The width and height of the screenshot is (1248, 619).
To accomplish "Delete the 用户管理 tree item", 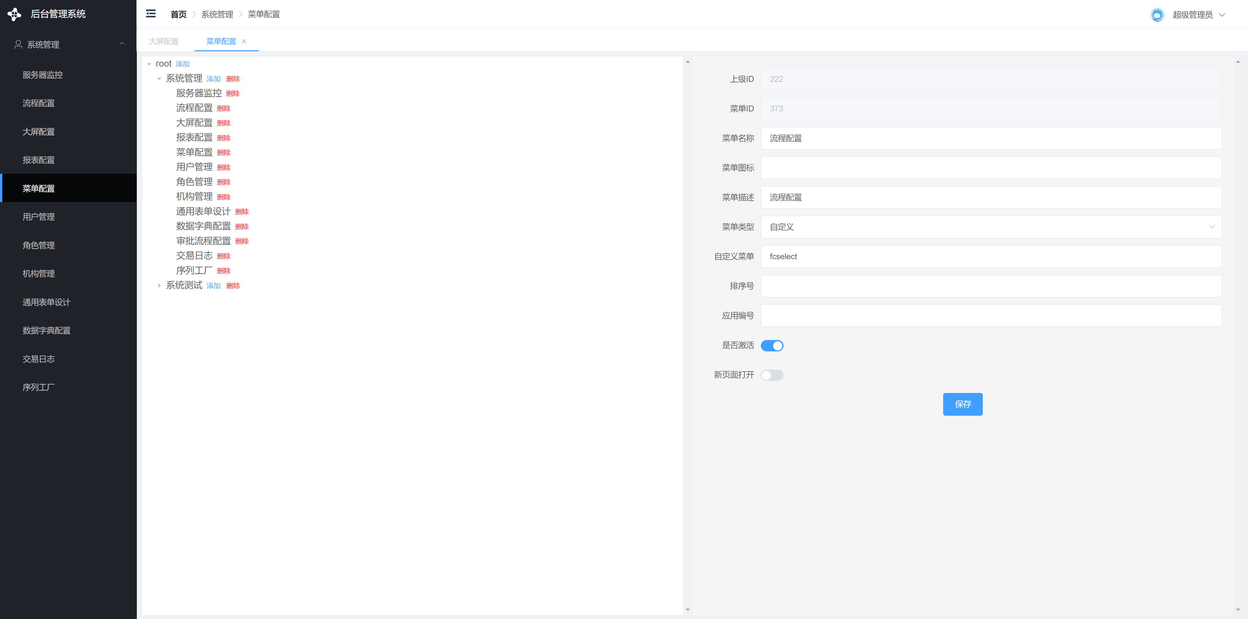I will [x=224, y=168].
